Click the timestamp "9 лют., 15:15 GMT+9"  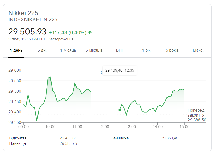[27, 39]
